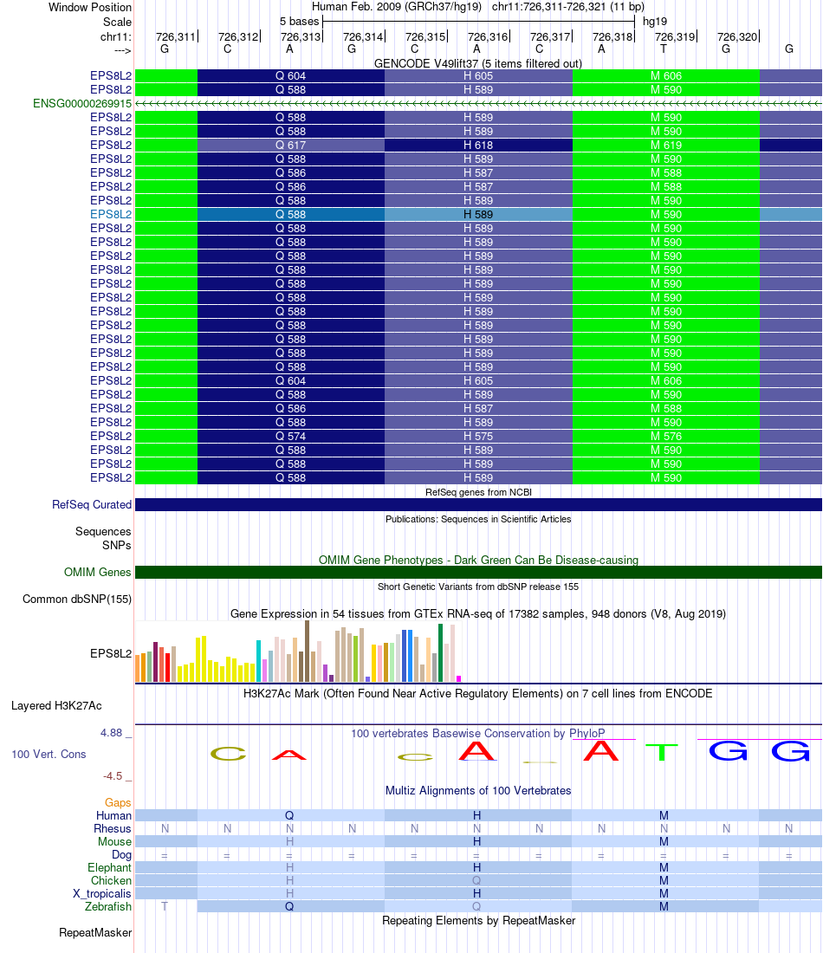
Task: Click green T letter in PhyloP logo
Action: point(661,752)
